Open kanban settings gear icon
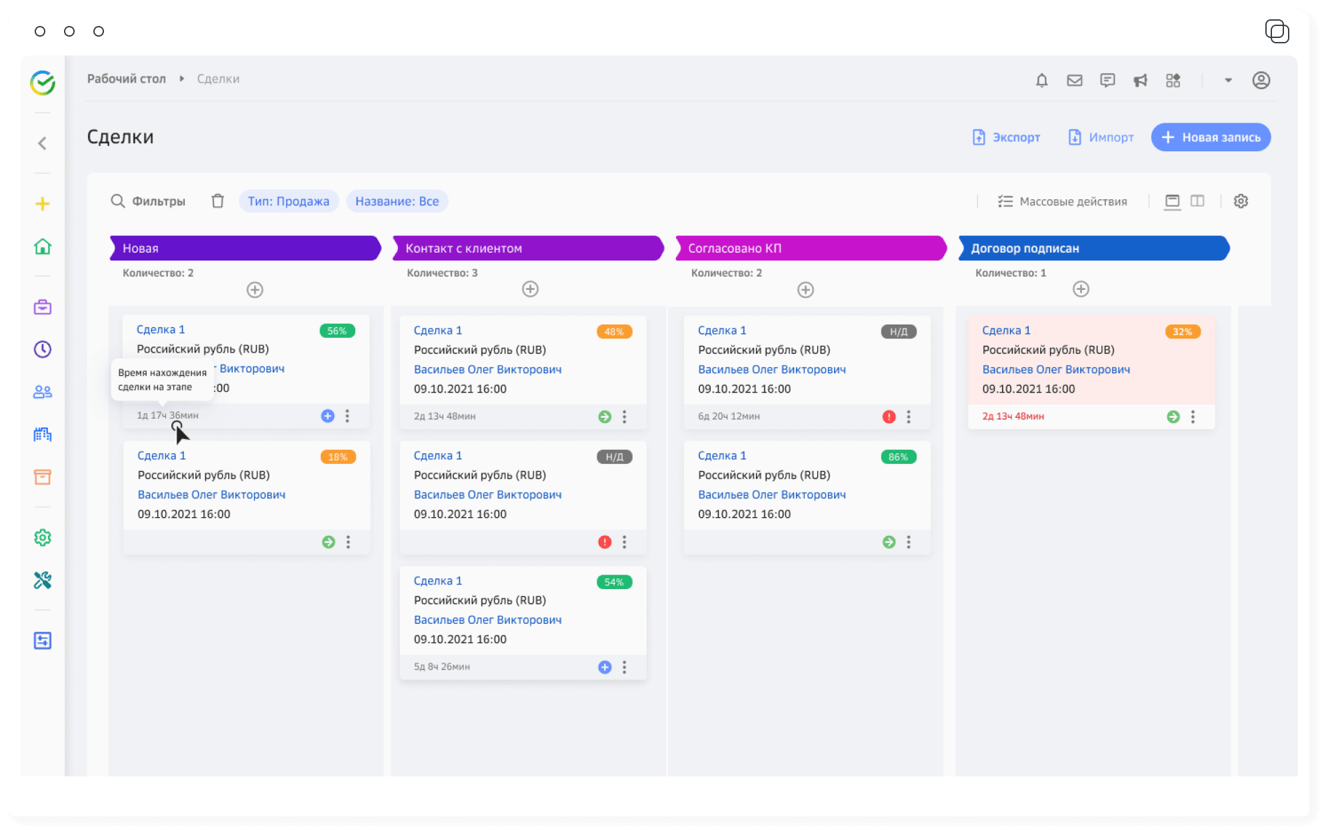Screen dimensions: 1328x835 (x=1240, y=201)
